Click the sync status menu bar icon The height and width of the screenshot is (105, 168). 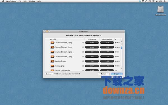pyautogui.click(x=146, y=1)
